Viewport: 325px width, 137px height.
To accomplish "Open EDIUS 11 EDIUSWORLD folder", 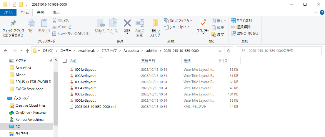I will tap(33, 82).
